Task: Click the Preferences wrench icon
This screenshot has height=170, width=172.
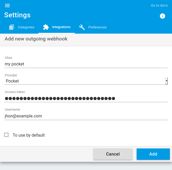Action: coord(82,27)
